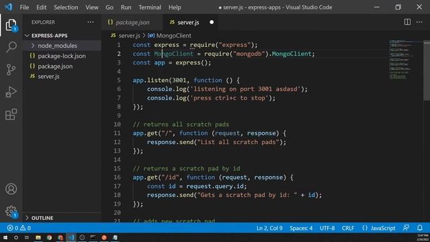The width and height of the screenshot is (430, 242).
Task: Open the Extensions view icon
Action: tap(11, 114)
